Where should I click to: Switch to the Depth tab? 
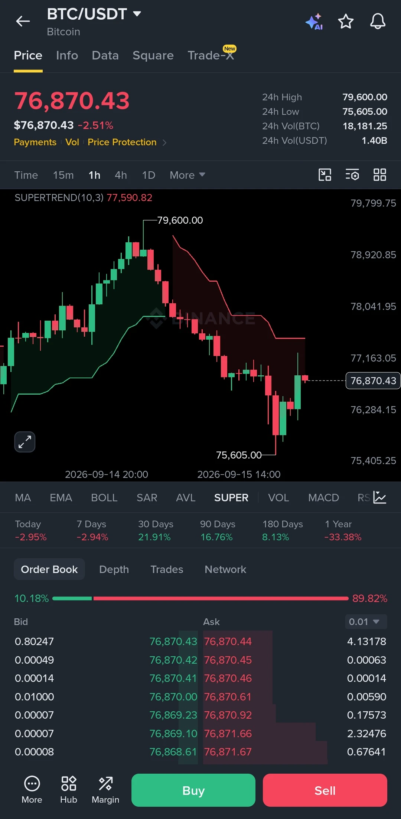114,569
